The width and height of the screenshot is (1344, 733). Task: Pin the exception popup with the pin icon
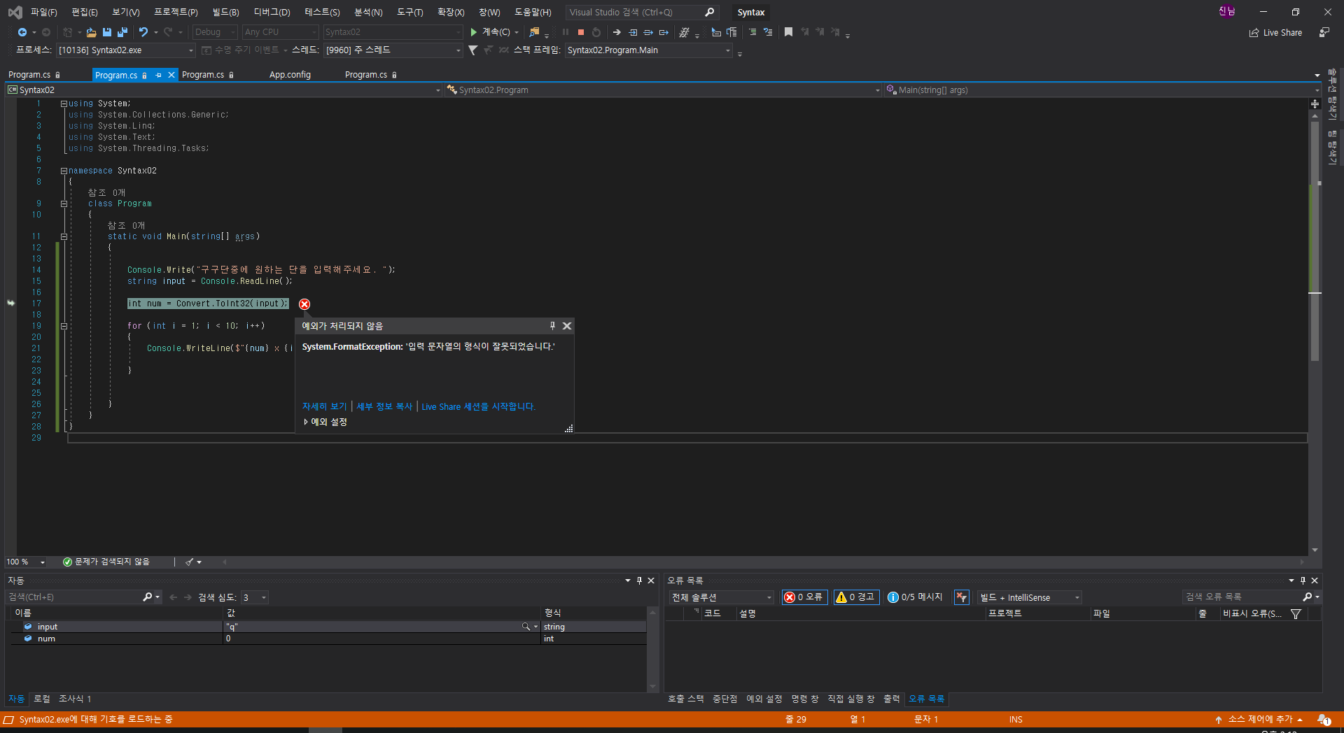coord(552,326)
